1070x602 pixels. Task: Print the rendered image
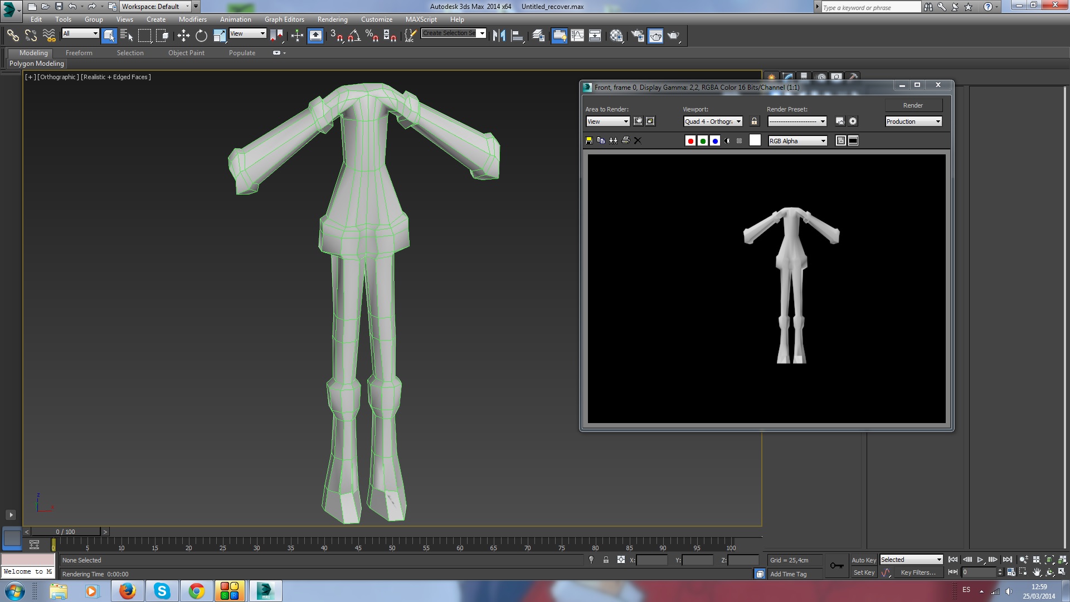coord(625,140)
